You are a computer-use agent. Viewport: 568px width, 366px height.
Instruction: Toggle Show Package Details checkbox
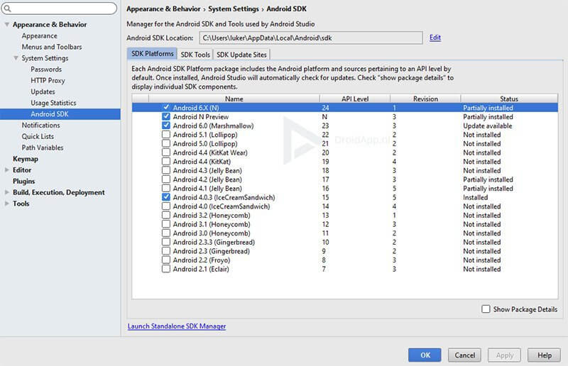[x=486, y=309]
